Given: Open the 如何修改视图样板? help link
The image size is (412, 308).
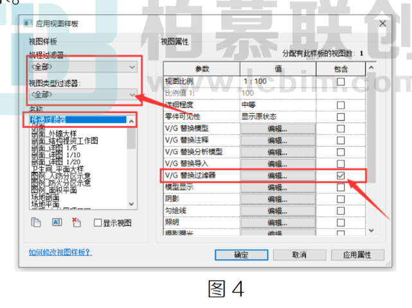Looking at the screenshot, I should [60, 252].
